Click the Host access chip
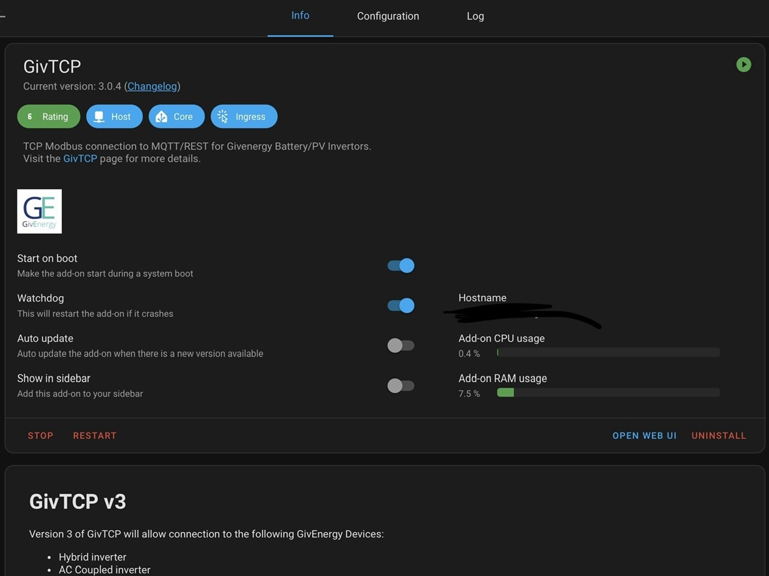The height and width of the screenshot is (576, 769). pyautogui.click(x=114, y=116)
